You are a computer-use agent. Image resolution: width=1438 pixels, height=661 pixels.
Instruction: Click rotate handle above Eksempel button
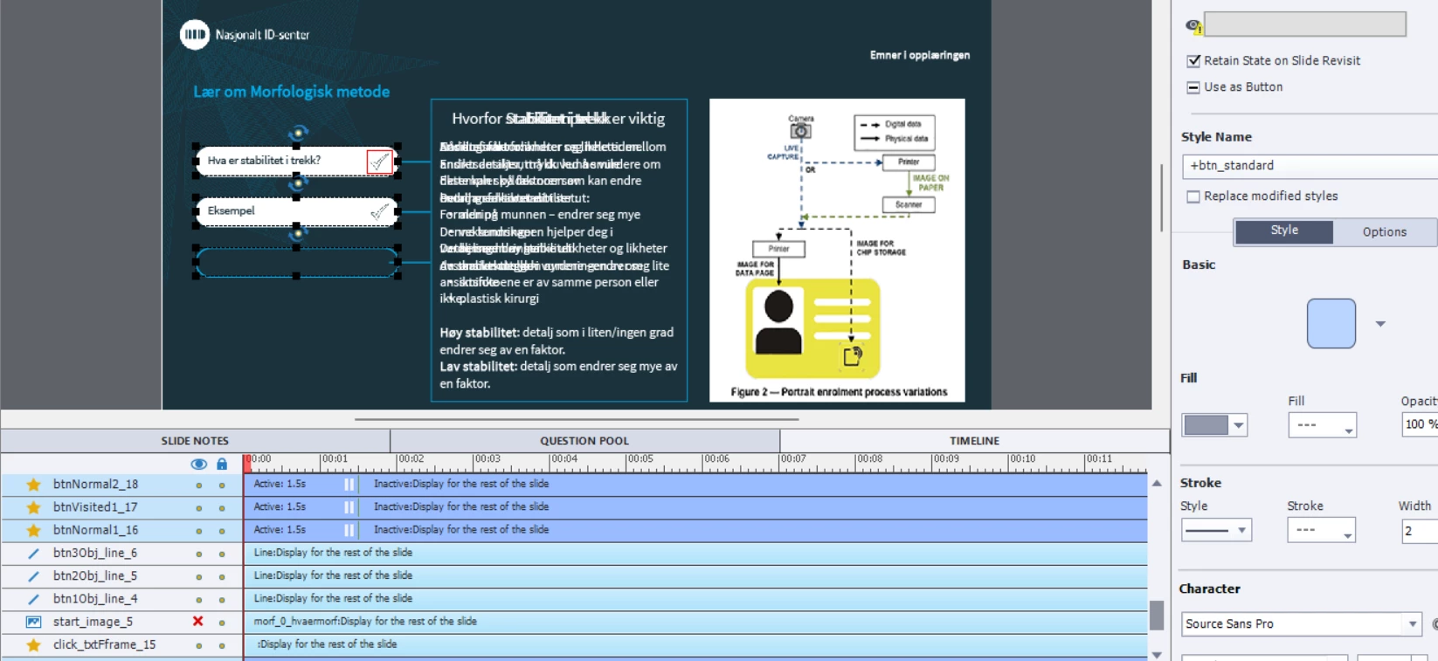tap(298, 183)
